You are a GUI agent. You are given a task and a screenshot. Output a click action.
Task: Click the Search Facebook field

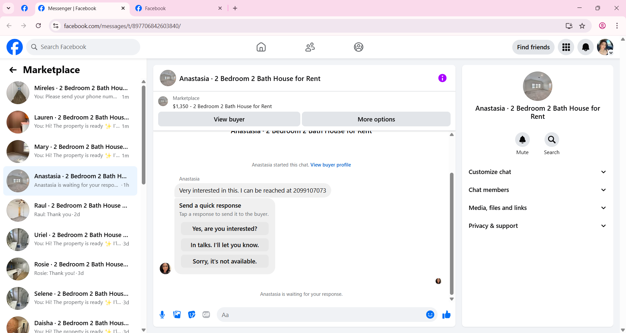pos(83,47)
